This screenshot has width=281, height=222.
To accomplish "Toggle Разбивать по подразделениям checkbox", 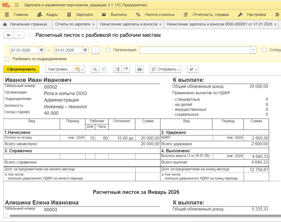I will point(7,59).
